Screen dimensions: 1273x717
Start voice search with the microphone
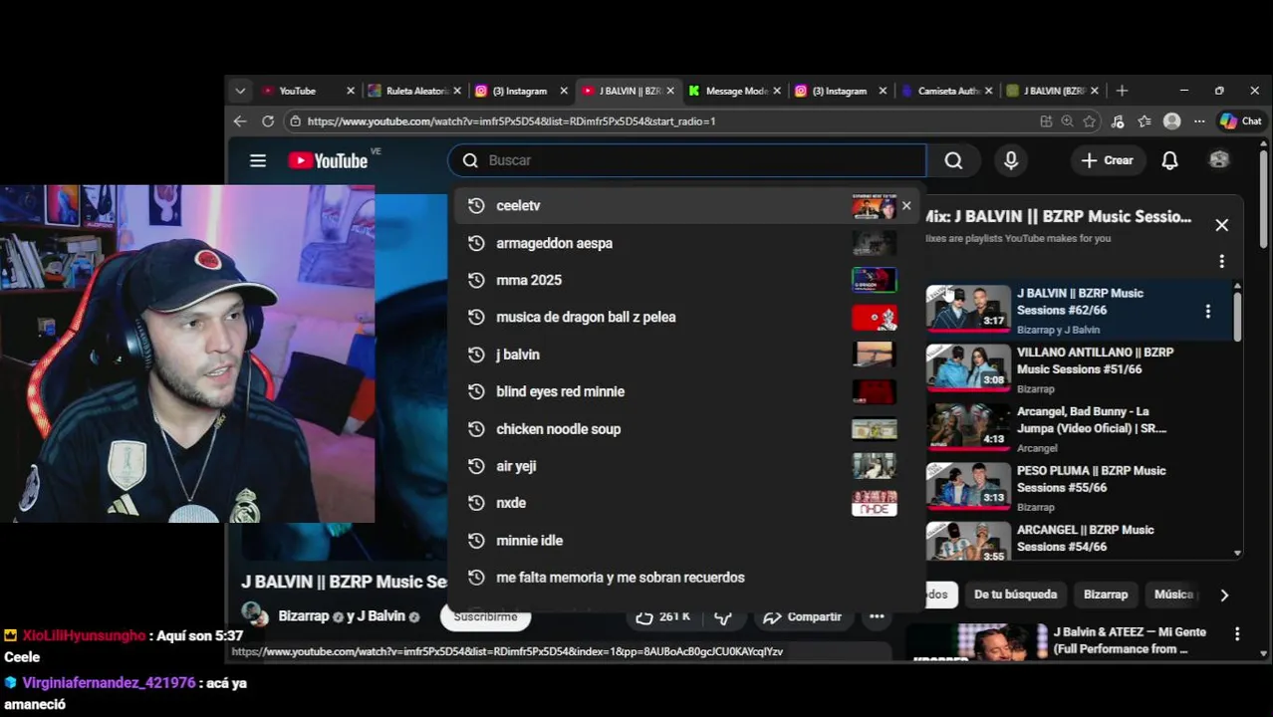[1011, 160]
